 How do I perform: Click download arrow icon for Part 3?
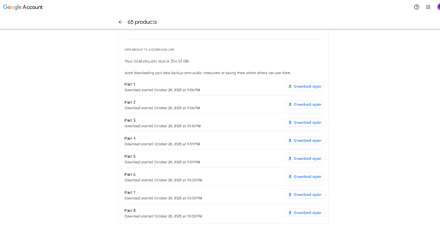point(290,123)
